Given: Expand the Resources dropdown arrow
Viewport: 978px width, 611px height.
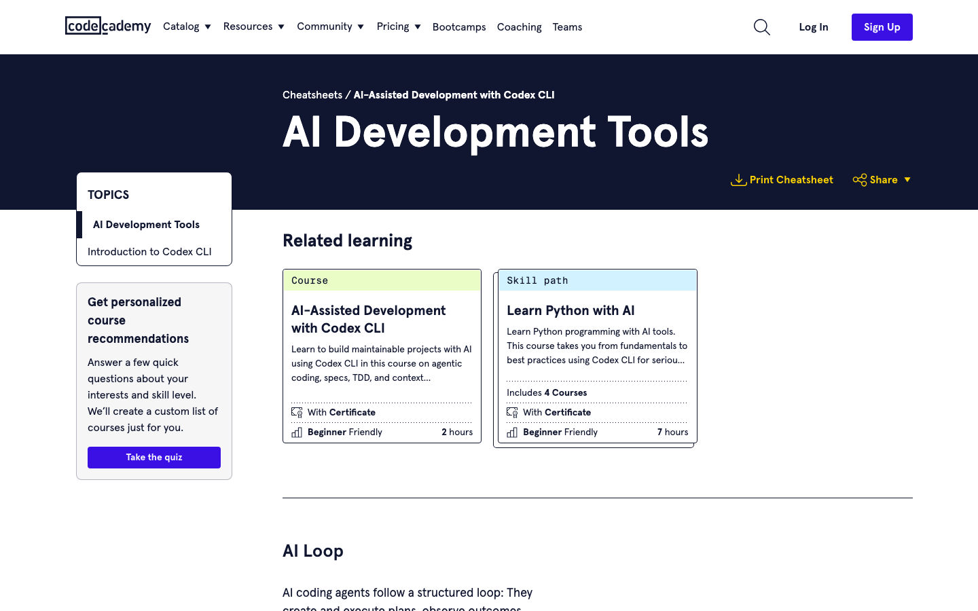Looking at the screenshot, I should point(281,27).
